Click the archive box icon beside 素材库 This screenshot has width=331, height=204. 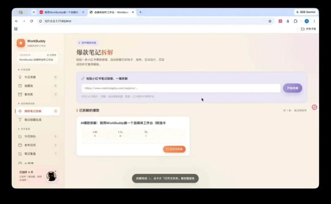coord(20,94)
